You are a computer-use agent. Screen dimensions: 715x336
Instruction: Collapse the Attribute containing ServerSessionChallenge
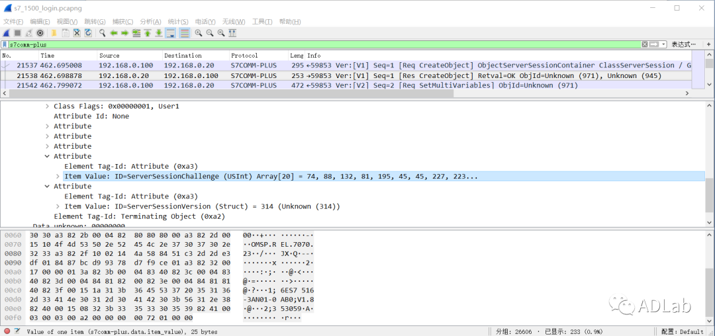47,157
